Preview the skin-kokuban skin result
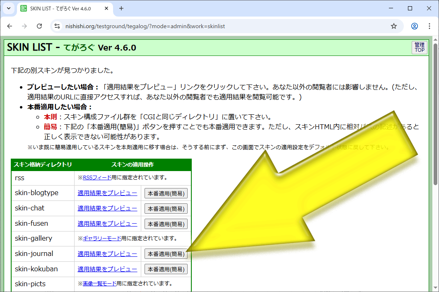The height and width of the screenshot is (292, 439). coord(108,269)
